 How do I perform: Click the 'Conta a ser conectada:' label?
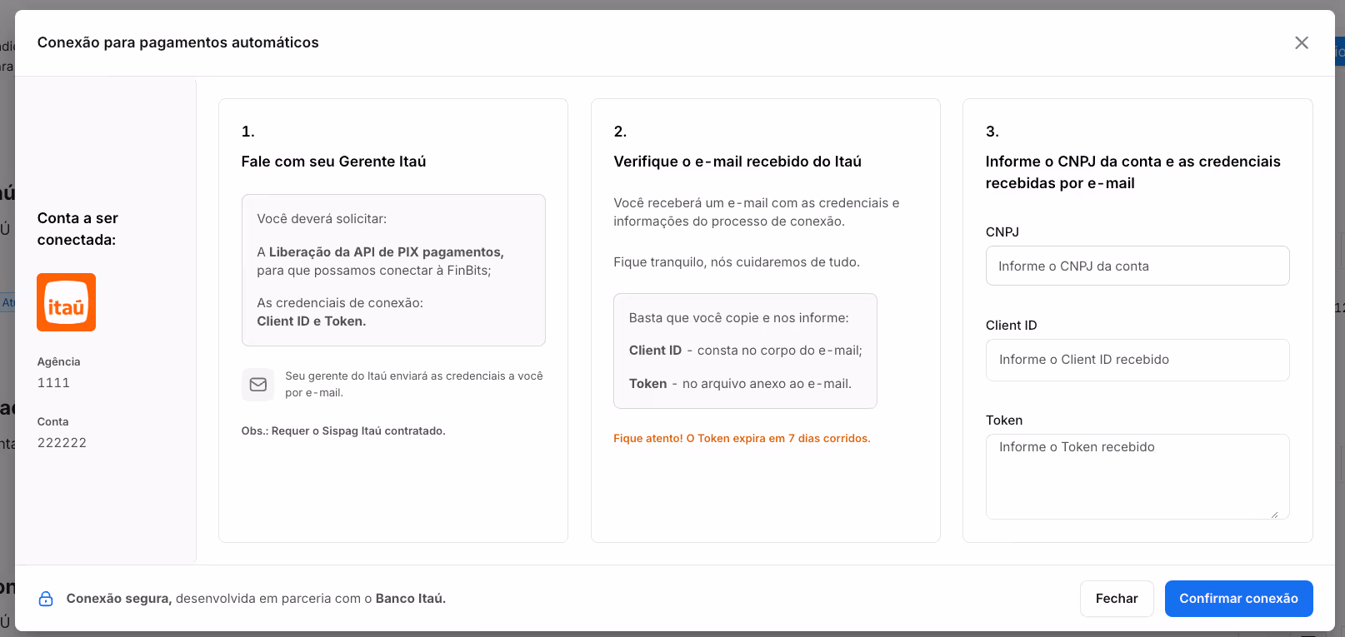click(77, 229)
